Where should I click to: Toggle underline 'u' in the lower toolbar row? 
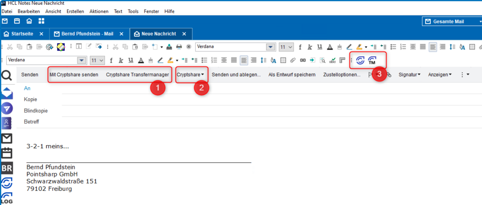tap(131, 60)
